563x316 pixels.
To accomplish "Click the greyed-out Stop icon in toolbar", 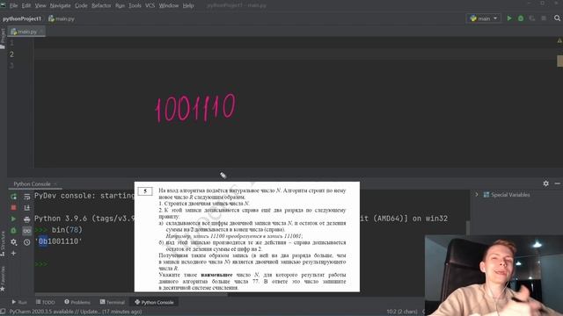I will pos(544,18).
